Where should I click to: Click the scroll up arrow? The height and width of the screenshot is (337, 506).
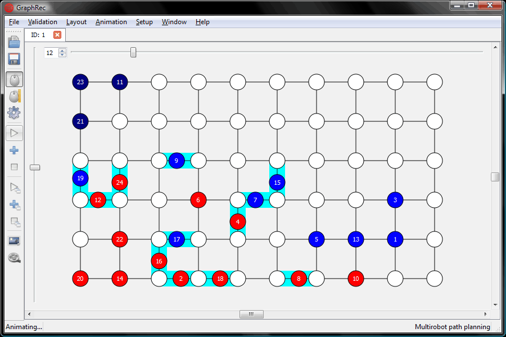tap(495, 47)
